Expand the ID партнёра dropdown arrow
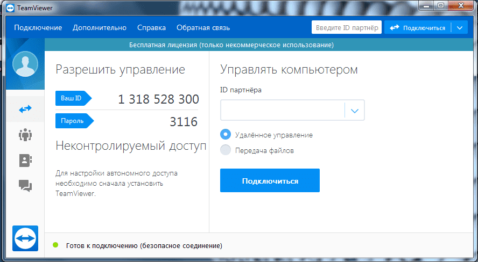Image resolution: width=478 pixels, height=262 pixels. pyautogui.click(x=355, y=111)
